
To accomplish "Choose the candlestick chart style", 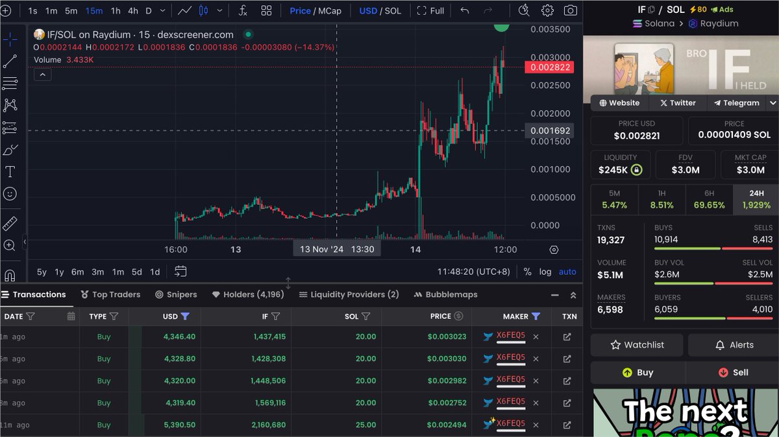I will click(204, 10).
